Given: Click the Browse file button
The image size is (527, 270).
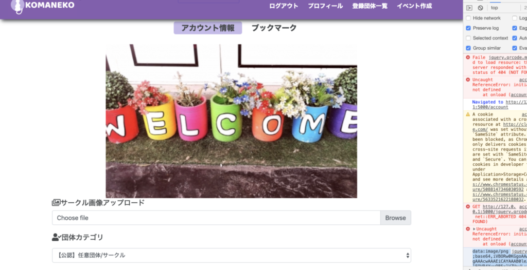Looking at the screenshot, I should point(396,218).
